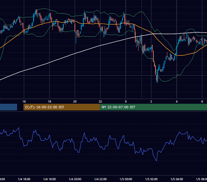Viewport: 207px width, 182px height.
Task: Click the London 16:00-22:00 JST session bar
Action: [x=61, y=107]
